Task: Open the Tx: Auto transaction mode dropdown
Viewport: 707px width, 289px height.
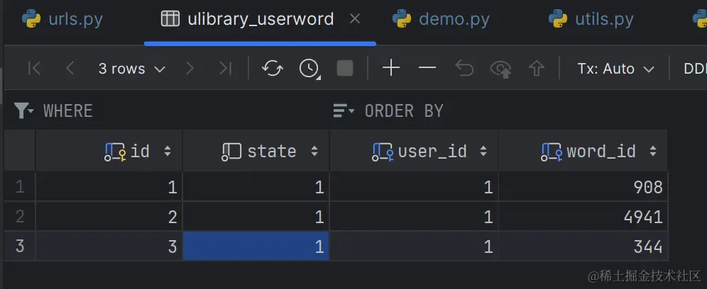Action: (615, 69)
